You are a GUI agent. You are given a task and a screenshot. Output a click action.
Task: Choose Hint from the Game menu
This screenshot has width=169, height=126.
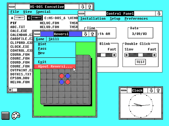[x=55, y=44]
